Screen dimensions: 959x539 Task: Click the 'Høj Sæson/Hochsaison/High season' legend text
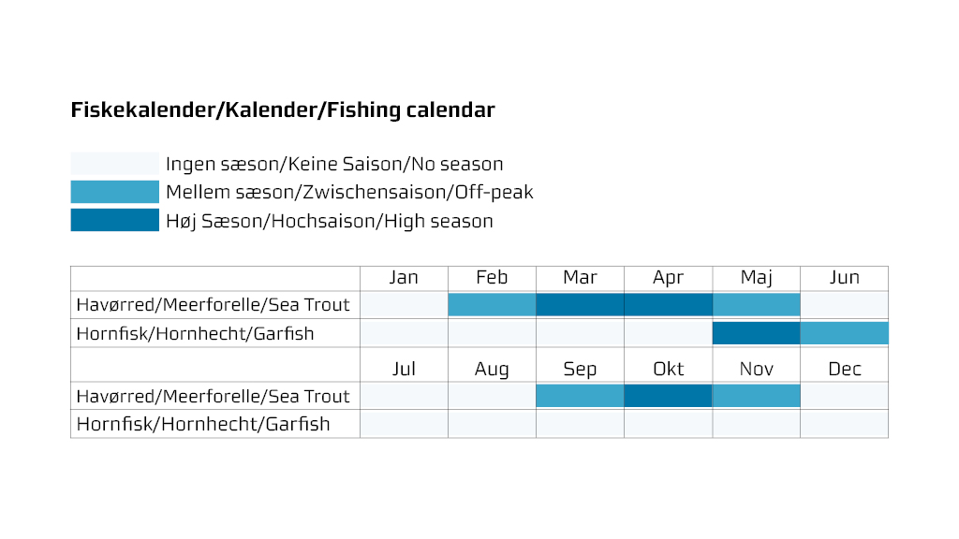330,221
